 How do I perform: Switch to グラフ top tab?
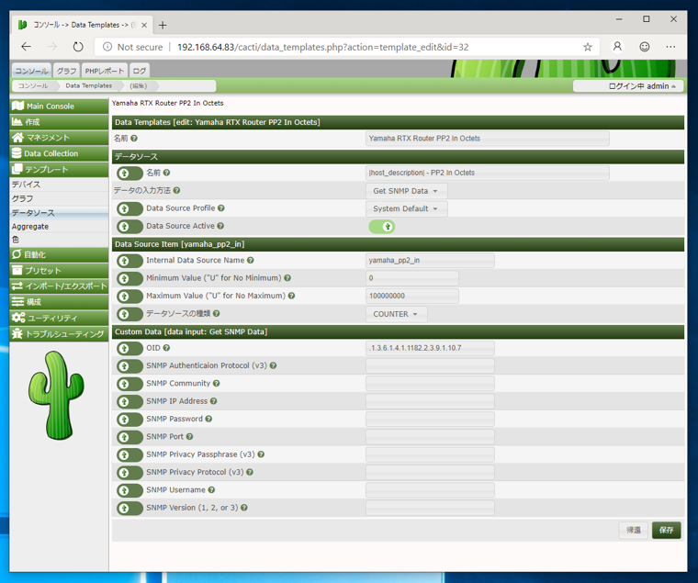[x=66, y=71]
